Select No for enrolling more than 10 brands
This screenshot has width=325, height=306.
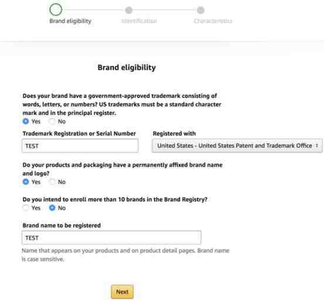point(52,208)
